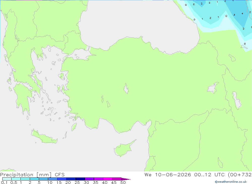Select the 5–10 mm blue legend swatch
This screenshot has height=184, width=252.
pos(44,179)
